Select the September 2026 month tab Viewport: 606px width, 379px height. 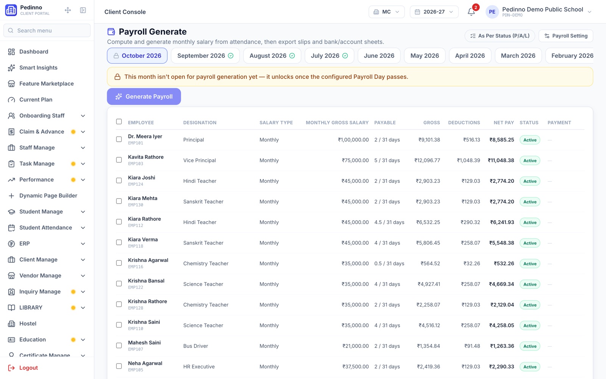click(x=205, y=56)
